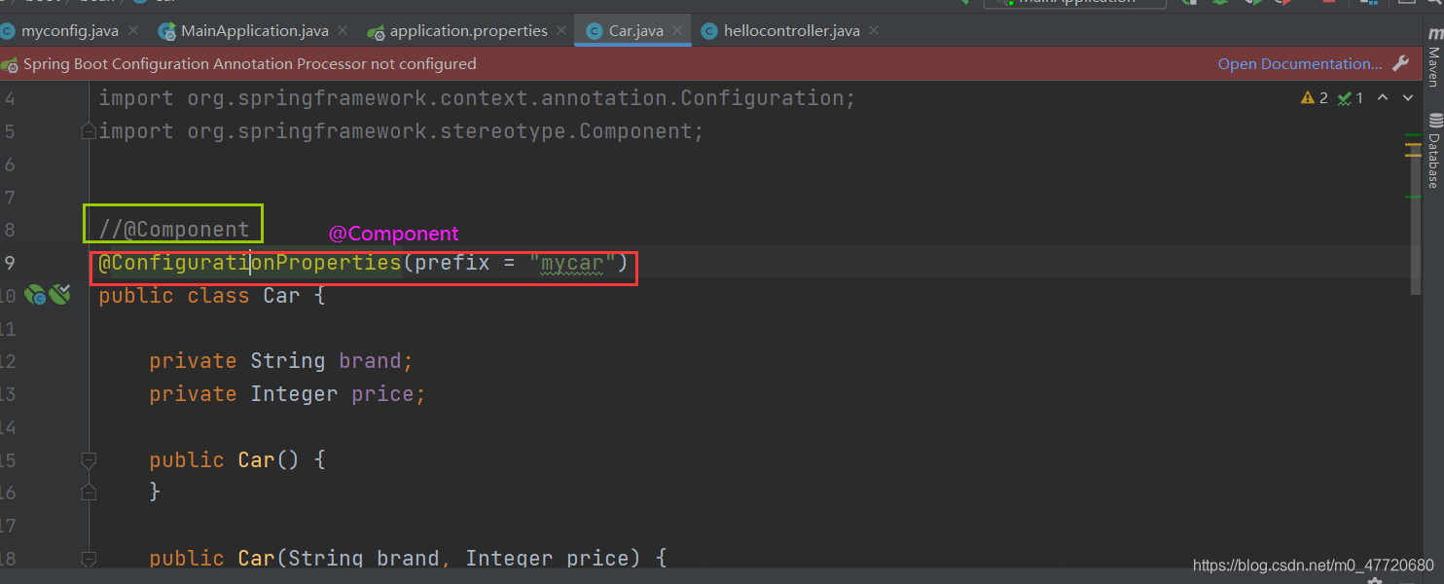Click the down chevron to jump to next problem

point(1407,97)
